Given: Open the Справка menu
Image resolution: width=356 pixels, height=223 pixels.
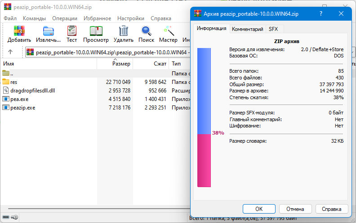Looking at the screenshot, I should click(x=161, y=18).
